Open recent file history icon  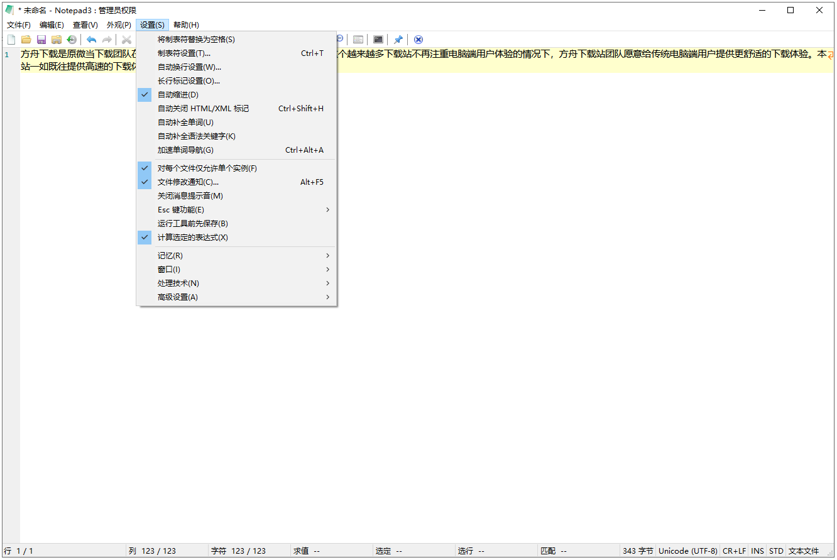(x=72, y=39)
